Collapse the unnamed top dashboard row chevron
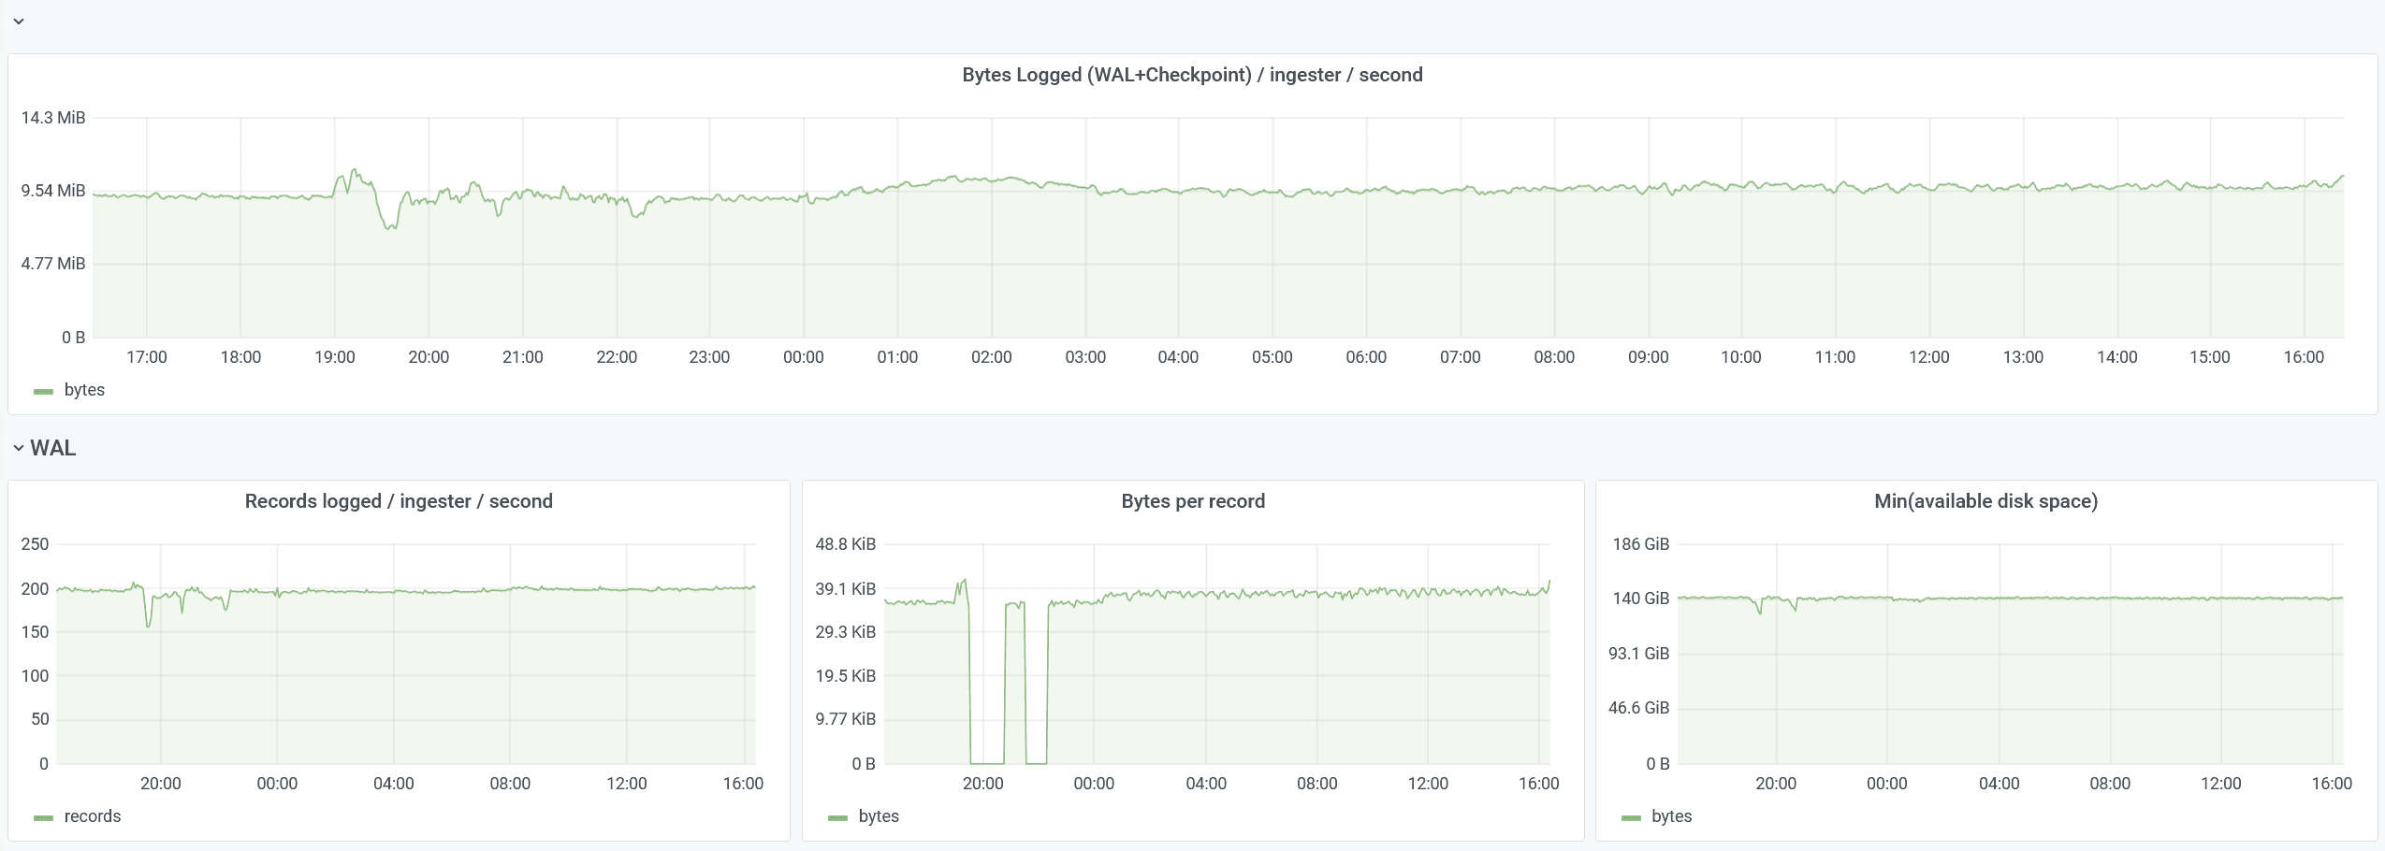This screenshot has width=2385, height=851. tap(19, 21)
